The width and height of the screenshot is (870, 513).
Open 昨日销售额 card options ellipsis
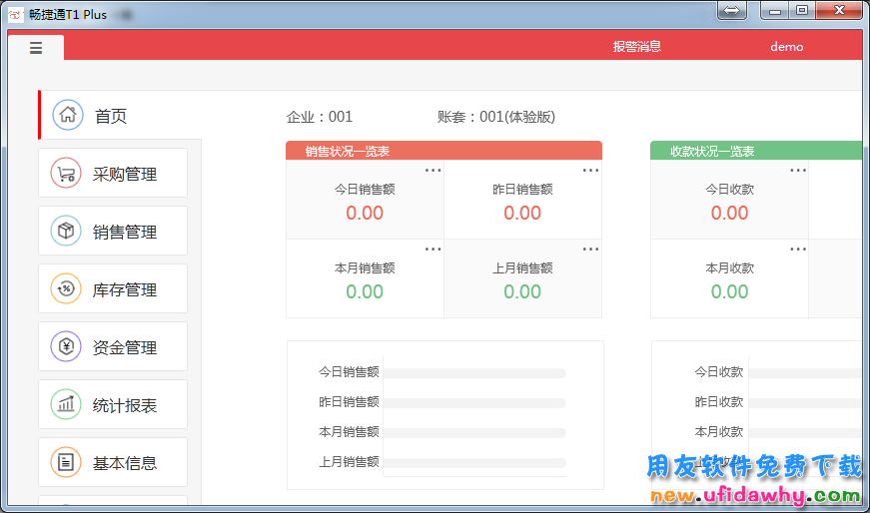click(x=591, y=171)
